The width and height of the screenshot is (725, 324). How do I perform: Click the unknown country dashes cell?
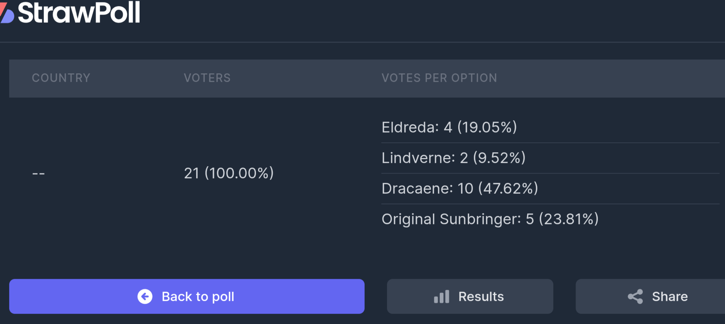pyautogui.click(x=38, y=174)
